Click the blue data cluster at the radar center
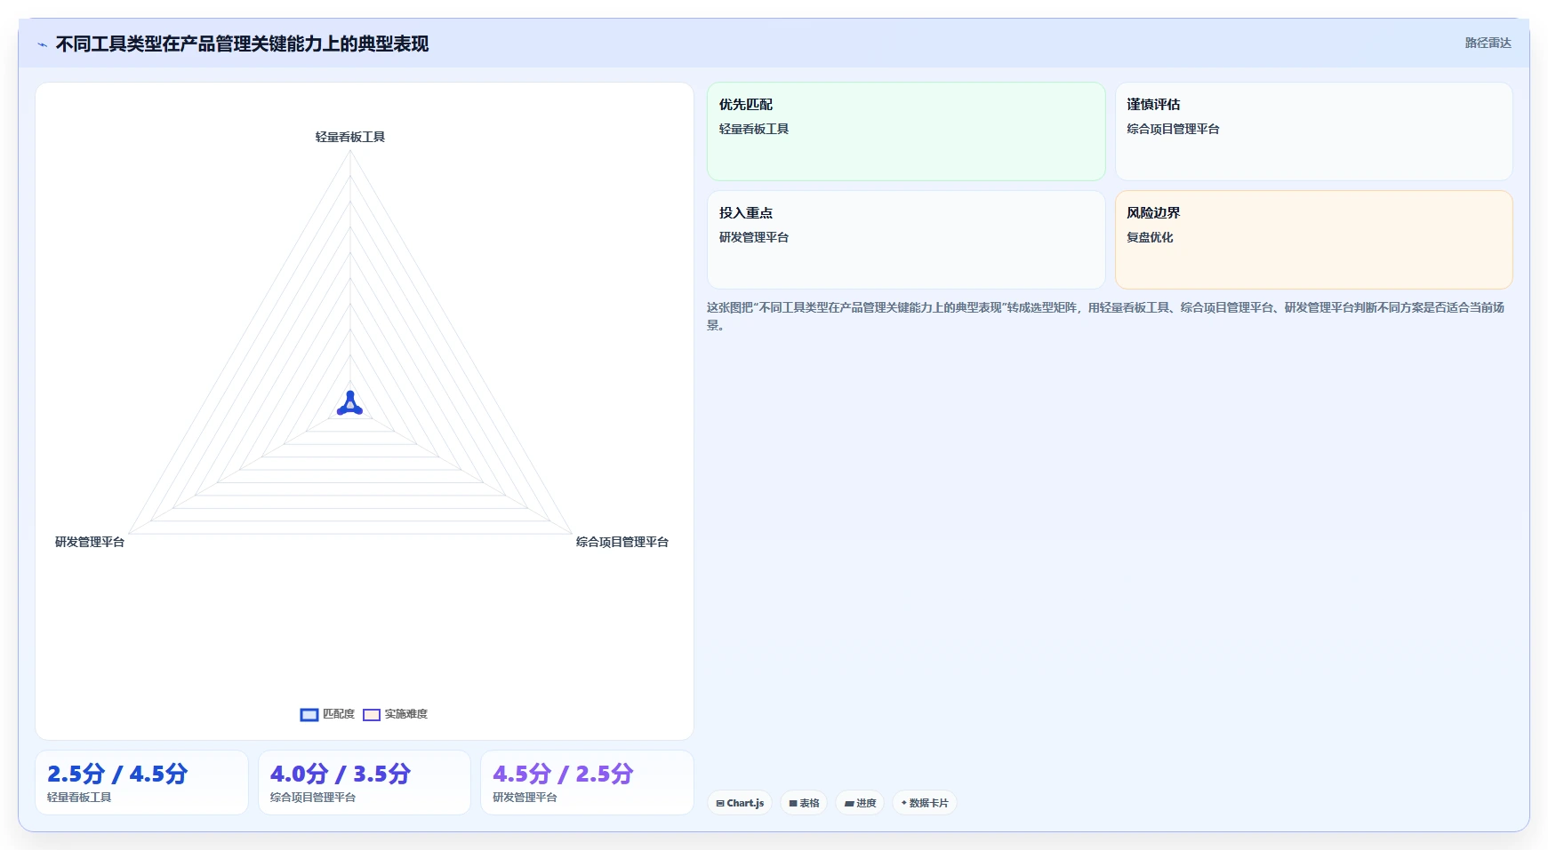 pyautogui.click(x=350, y=404)
